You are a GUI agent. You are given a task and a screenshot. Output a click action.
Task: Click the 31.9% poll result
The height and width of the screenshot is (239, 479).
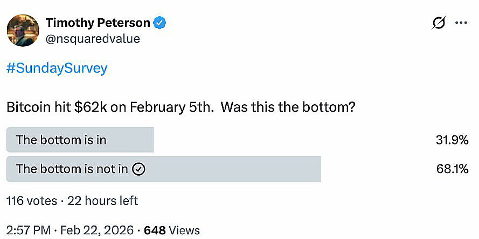tap(452, 140)
